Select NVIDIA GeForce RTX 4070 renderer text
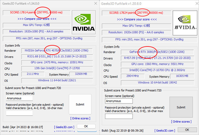 (56, 51)
